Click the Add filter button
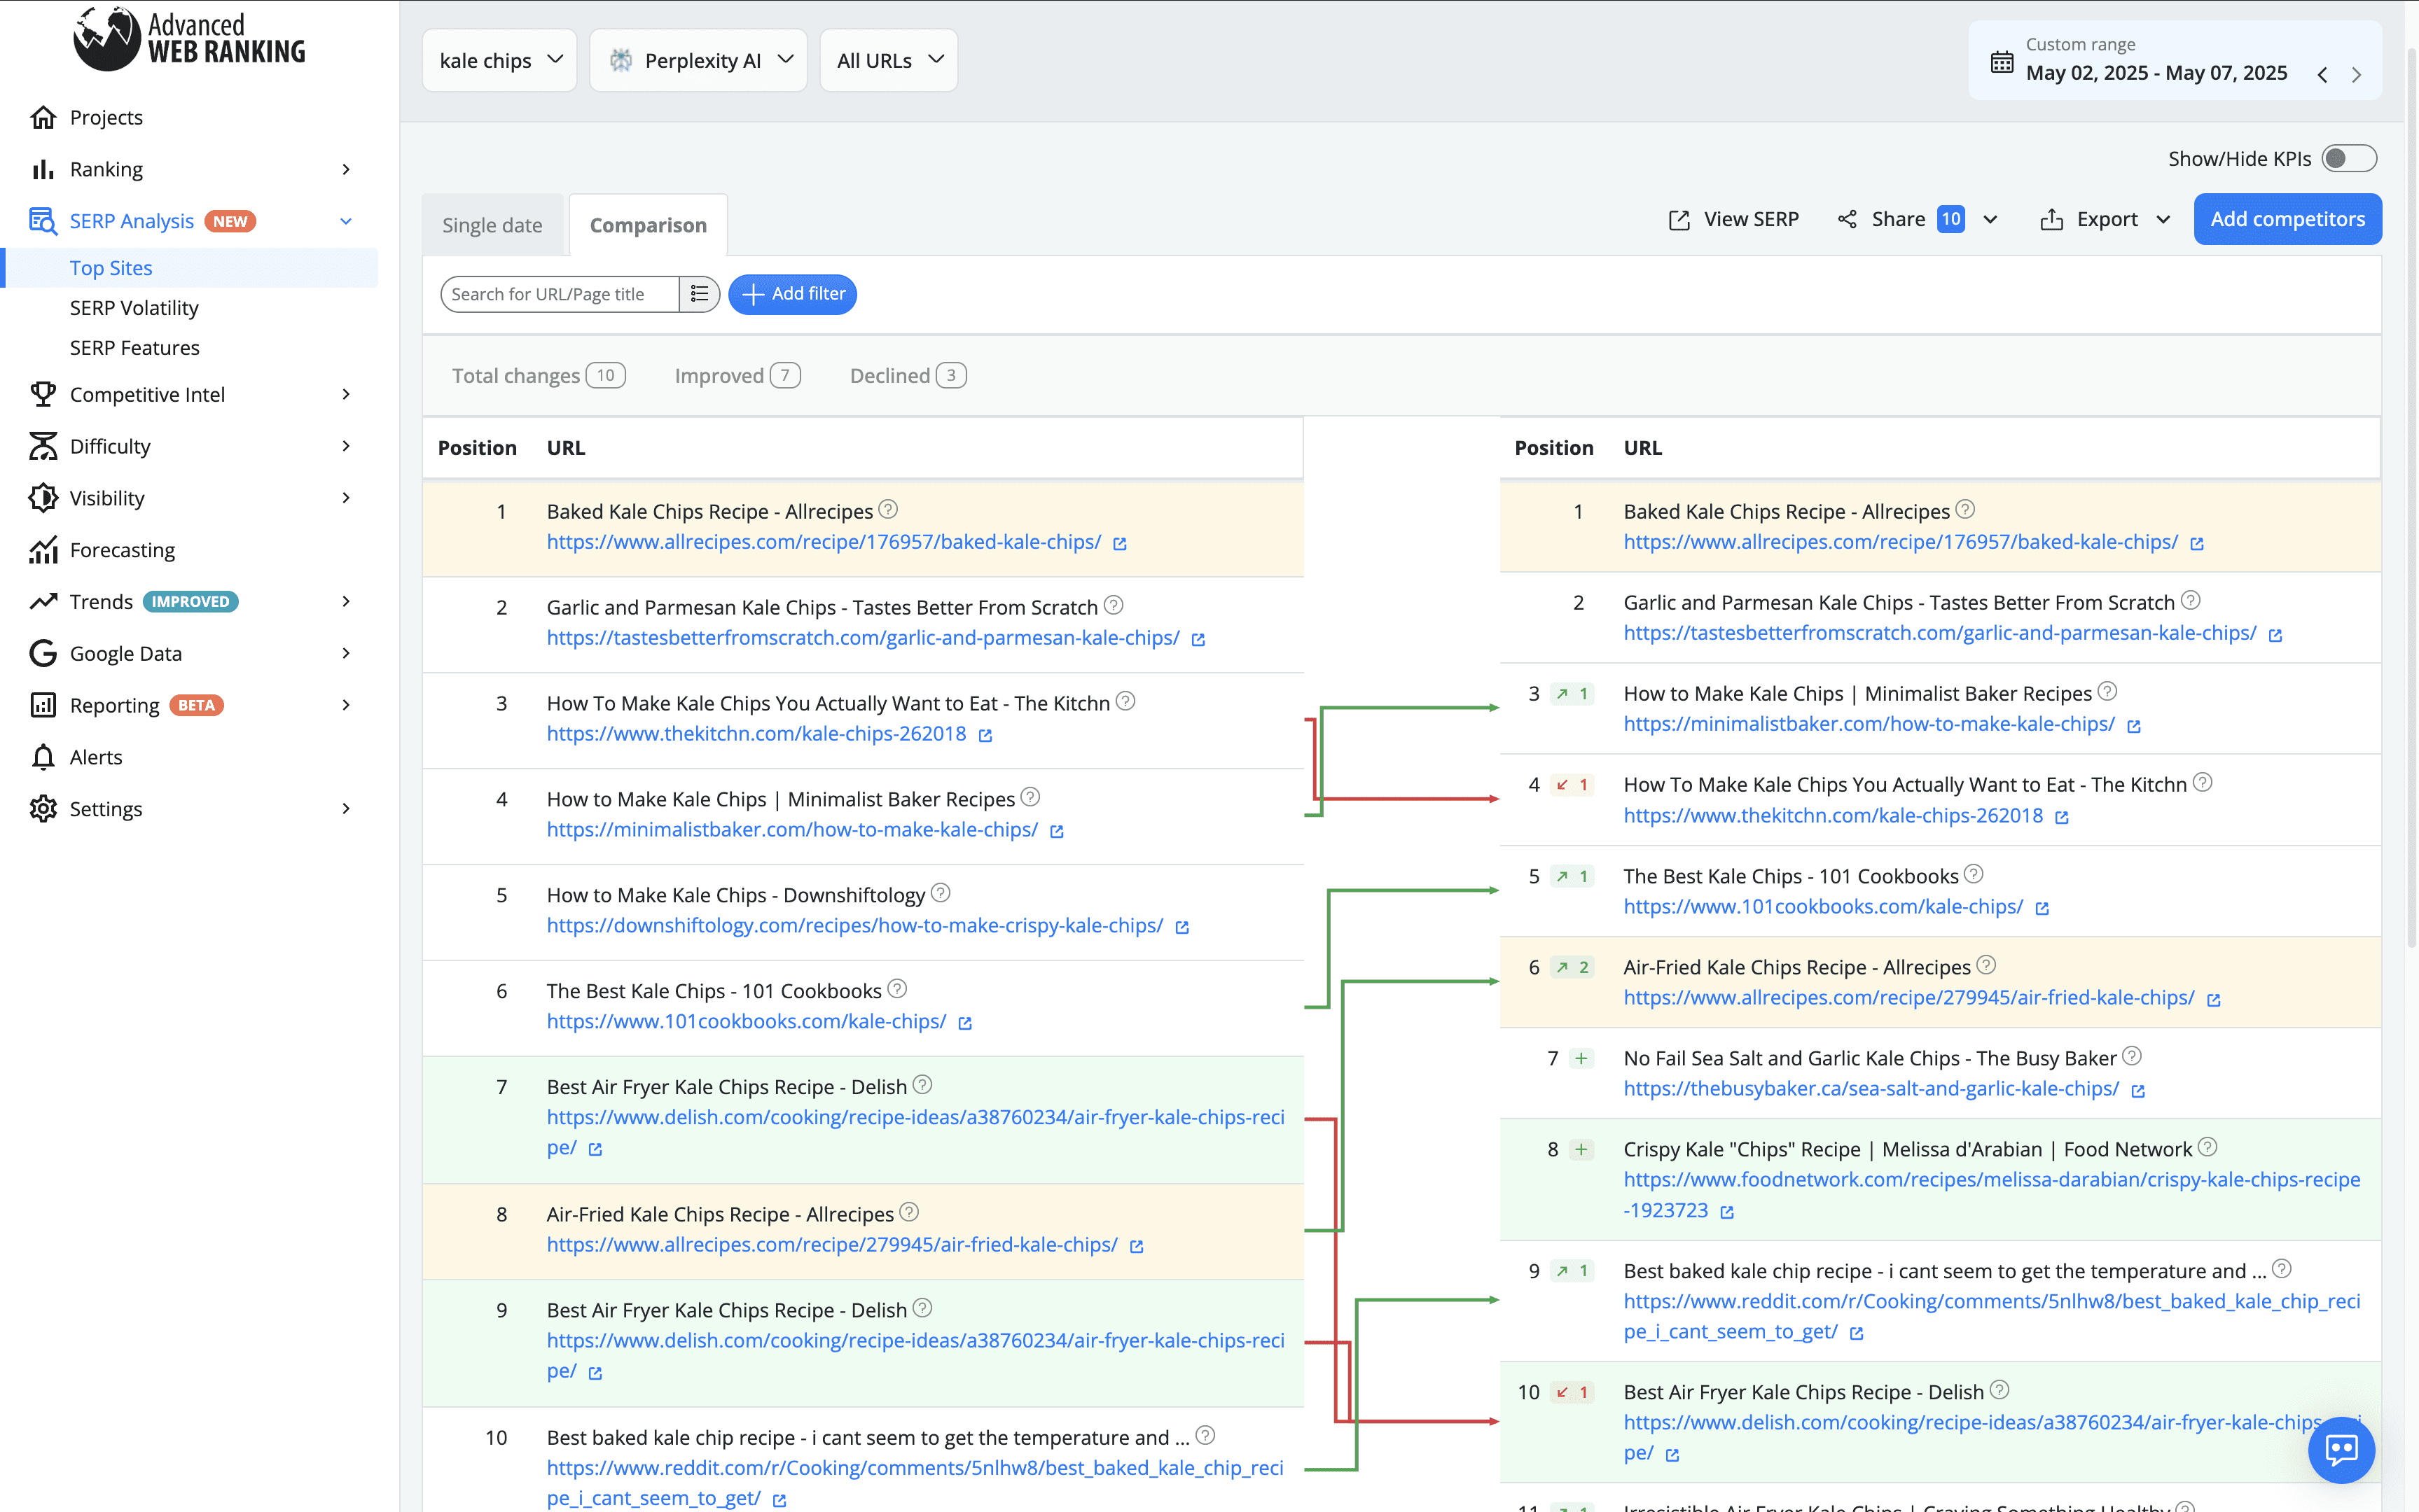This screenshot has height=1512, width=2419. 792,294
